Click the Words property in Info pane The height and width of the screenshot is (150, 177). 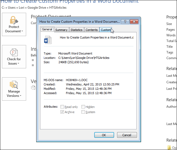(x=171, y=35)
